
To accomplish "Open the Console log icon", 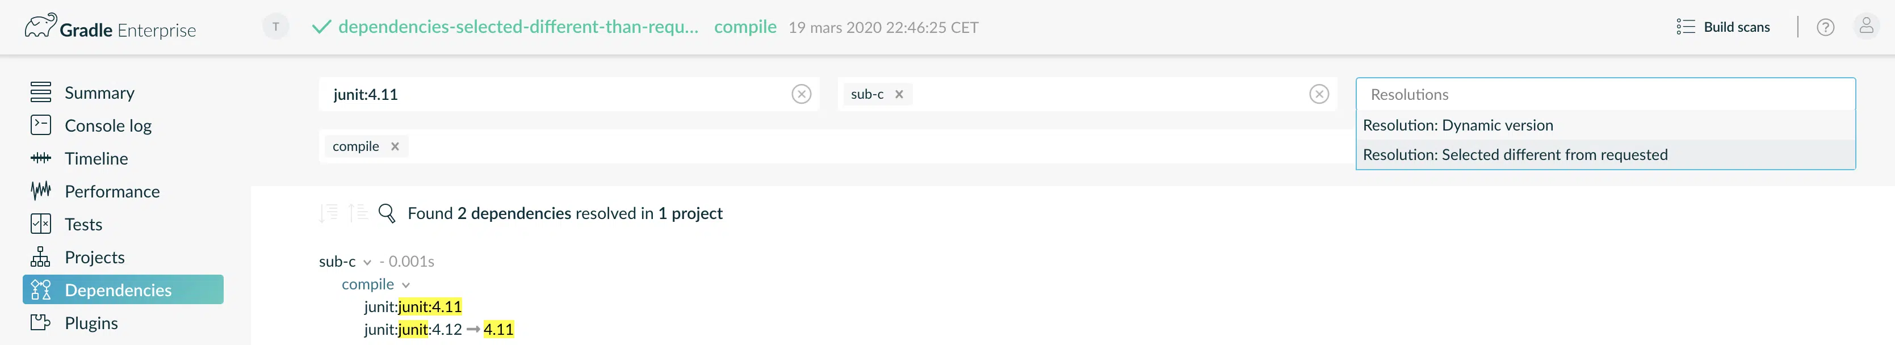I will point(40,126).
